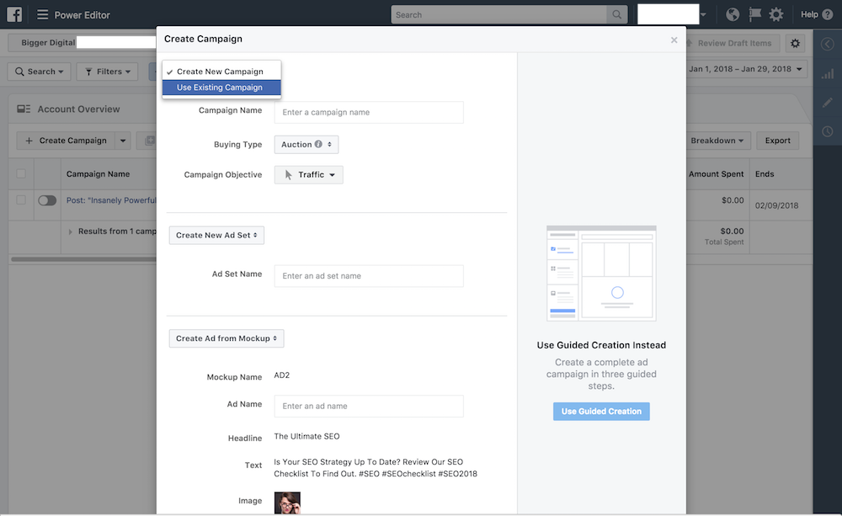Toggle the campaign on/off switch
The image size is (842, 516).
coord(47,200)
